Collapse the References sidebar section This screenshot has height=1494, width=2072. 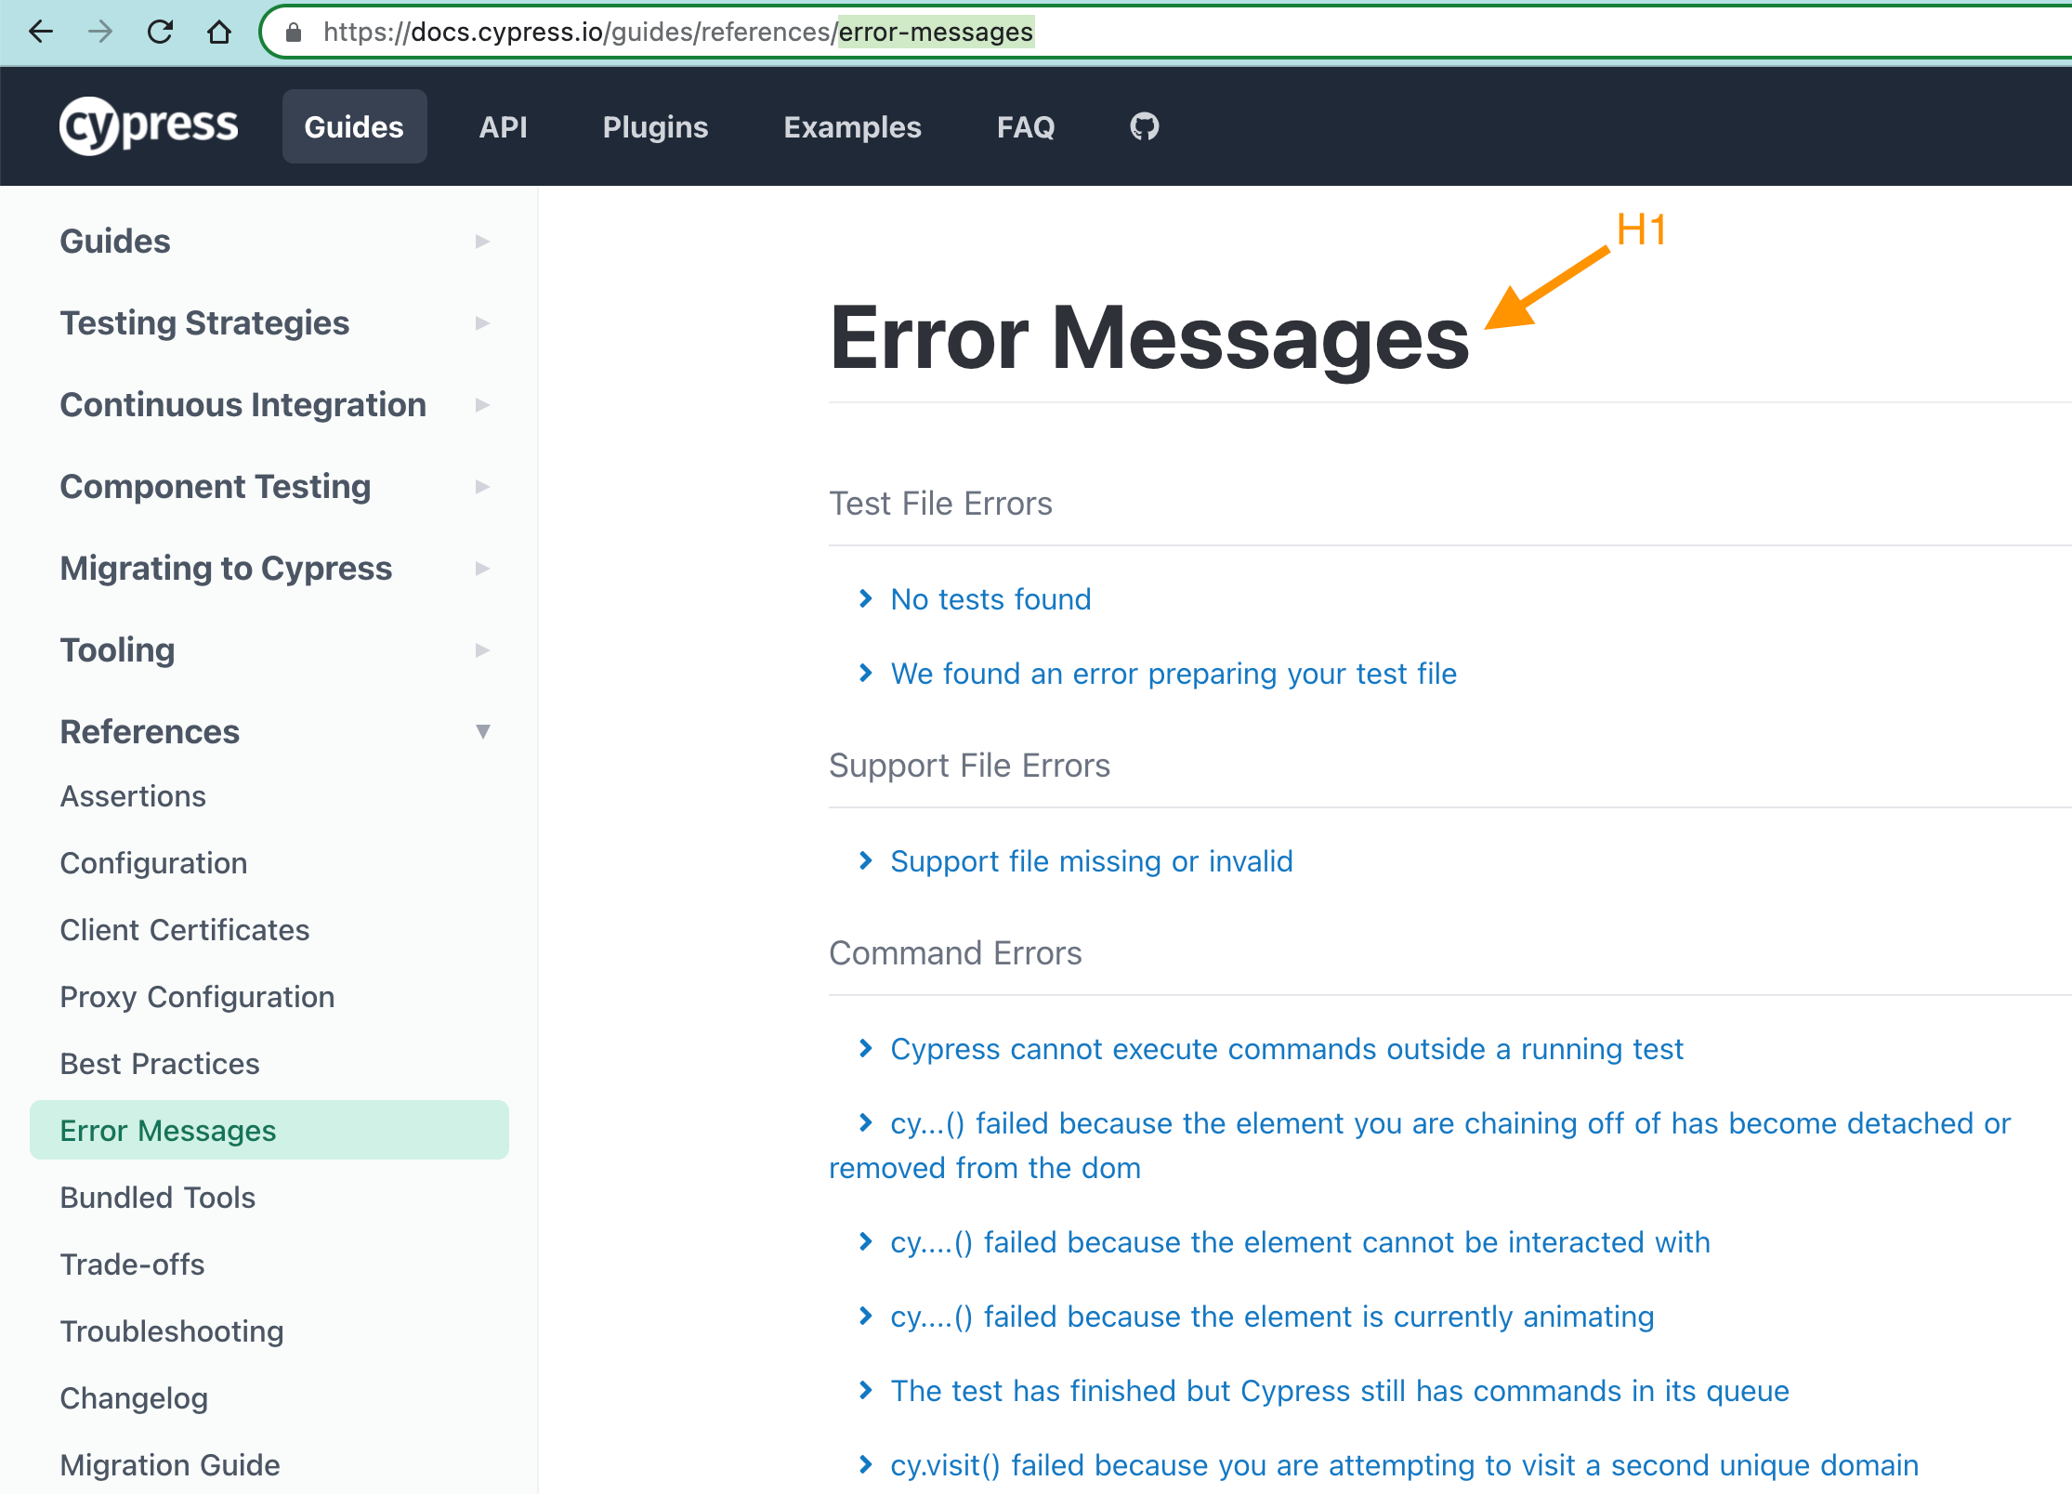[482, 731]
